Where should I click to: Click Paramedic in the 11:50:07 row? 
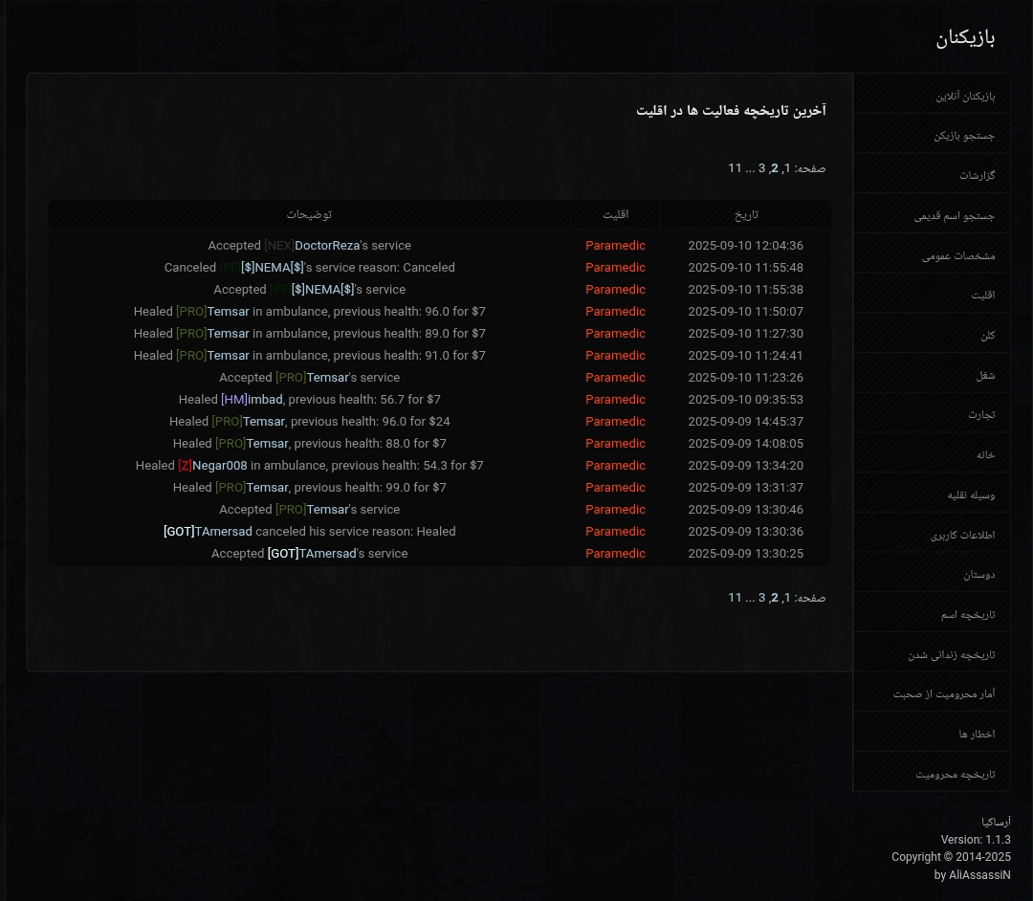click(615, 312)
